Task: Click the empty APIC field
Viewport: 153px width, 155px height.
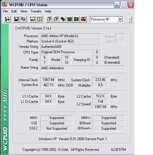Action: 120,41
